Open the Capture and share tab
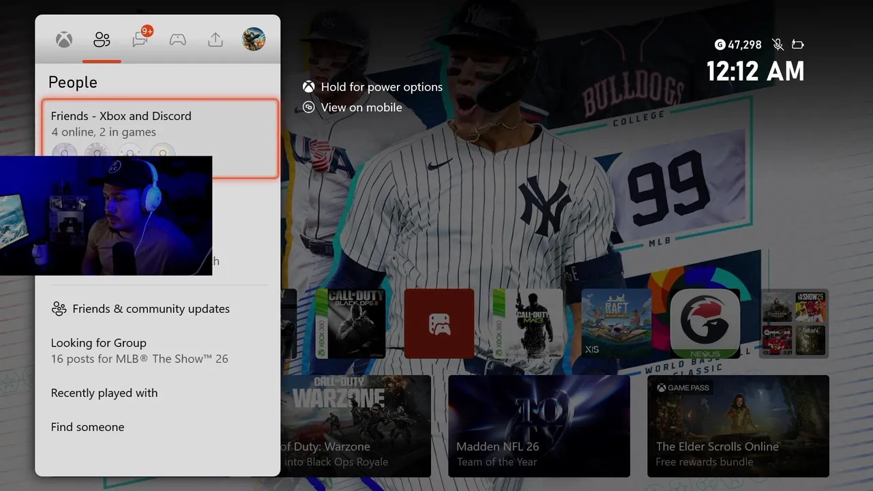This screenshot has width=873, height=491. (x=216, y=40)
